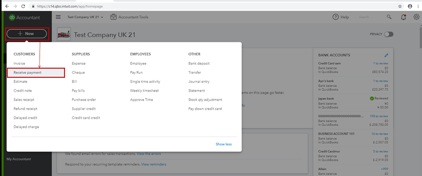The height and width of the screenshot is (176, 422).
Task: Select Receive payment menu item
Action: coord(36,72)
